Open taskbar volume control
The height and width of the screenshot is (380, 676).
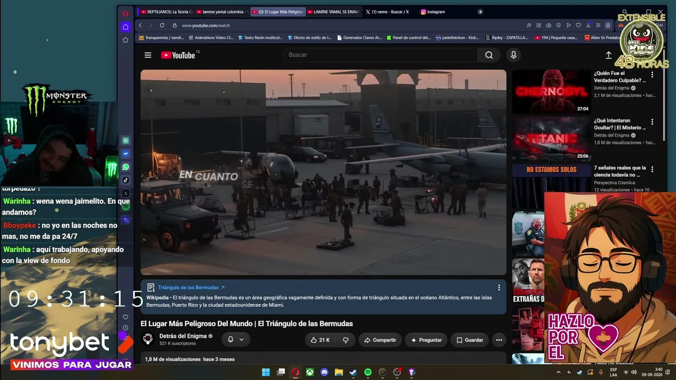634,372
